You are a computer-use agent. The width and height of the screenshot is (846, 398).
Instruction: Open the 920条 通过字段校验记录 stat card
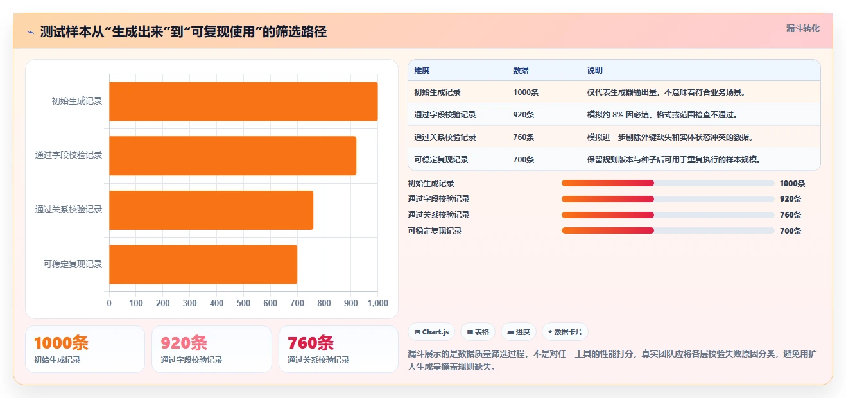tap(211, 349)
